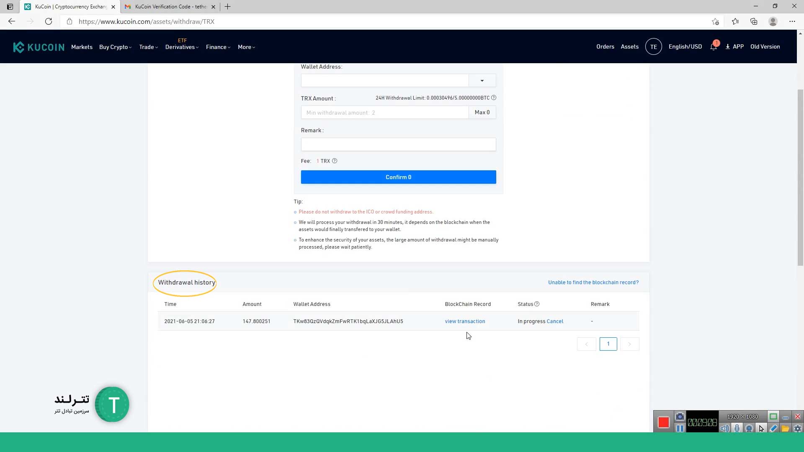Screen dimensions: 804x452
Task: Click the 24H Withdrawal Limit help icon
Action: [494, 98]
